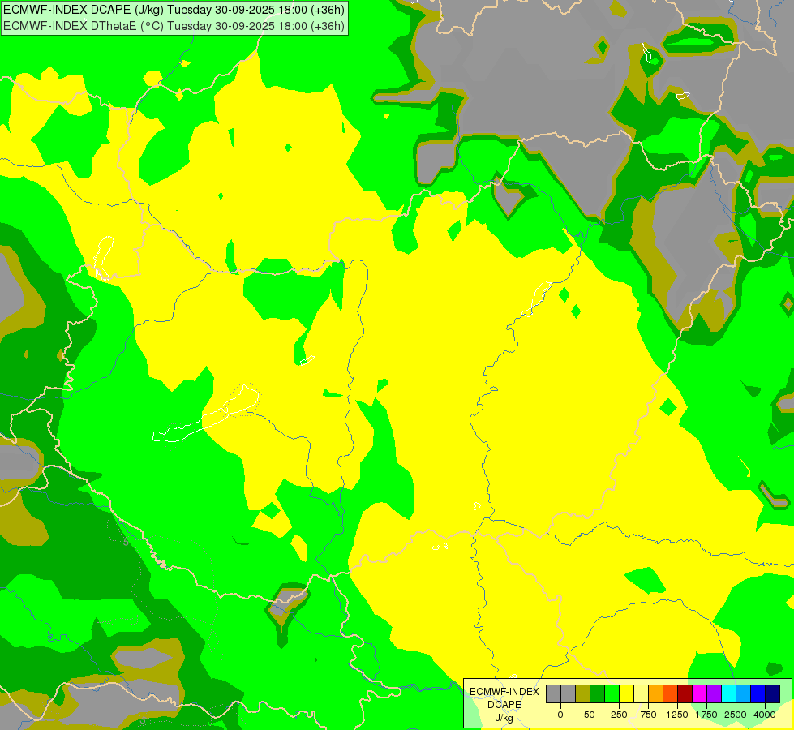Click the legend value 4000

[765, 715]
